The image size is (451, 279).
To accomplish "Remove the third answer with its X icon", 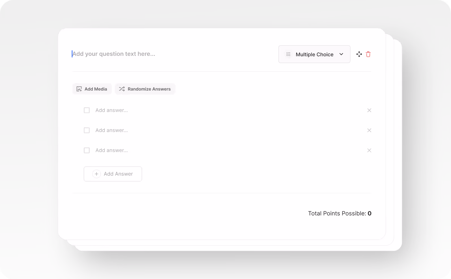I will [369, 150].
